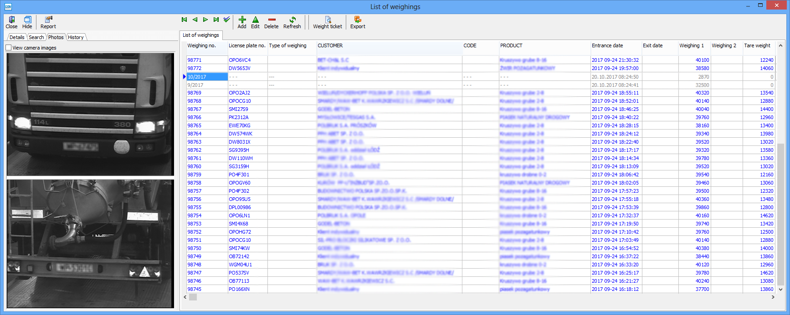Open the Search tab
This screenshot has height=315, width=790.
click(x=36, y=37)
